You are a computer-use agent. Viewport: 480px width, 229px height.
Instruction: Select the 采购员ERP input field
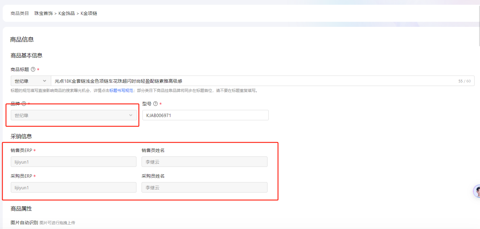pyautogui.click(x=74, y=187)
